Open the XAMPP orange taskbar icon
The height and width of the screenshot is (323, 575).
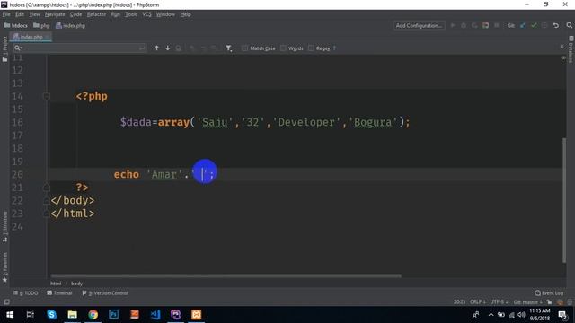(197, 315)
